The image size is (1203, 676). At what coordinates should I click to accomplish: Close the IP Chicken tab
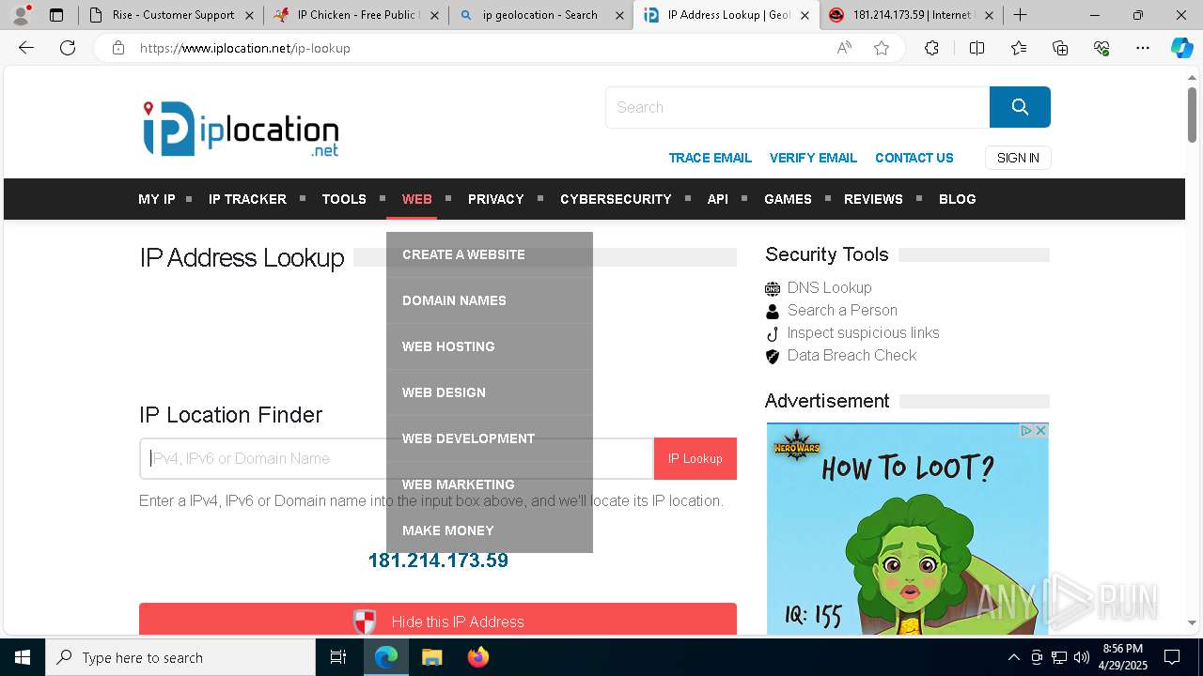(434, 15)
